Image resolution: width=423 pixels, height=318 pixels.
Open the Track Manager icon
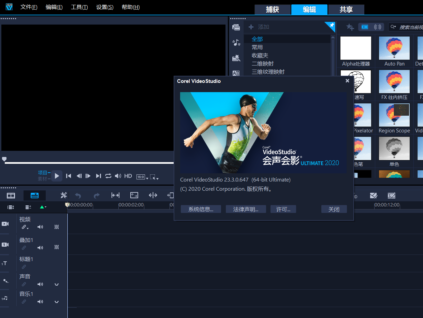click(x=28, y=207)
